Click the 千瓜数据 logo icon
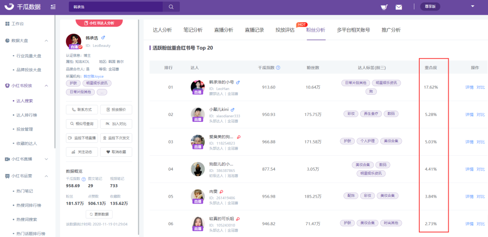 click(9, 6)
